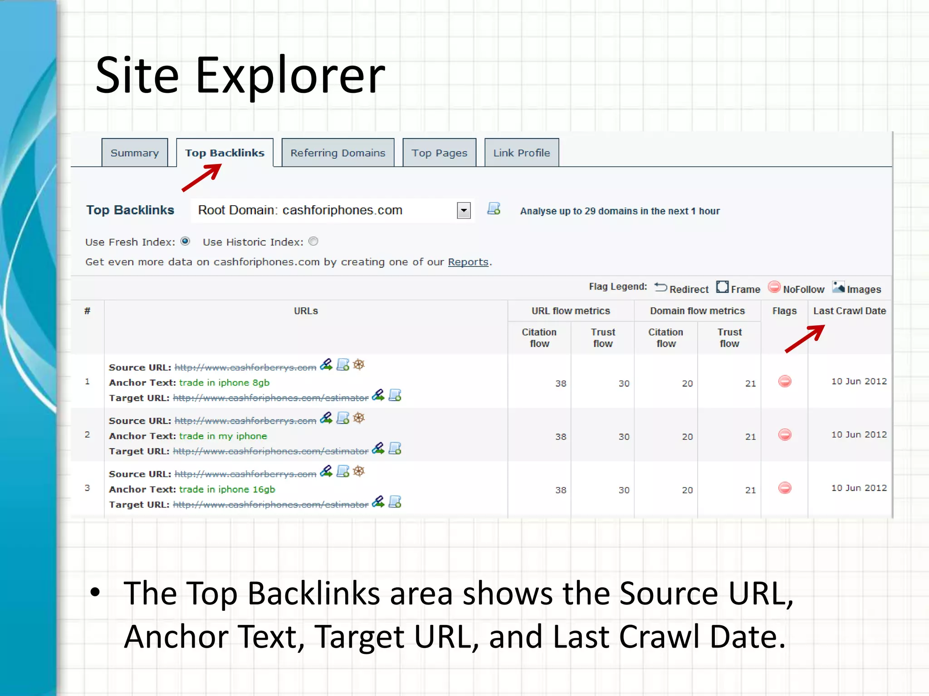Click ship wheel icon in row 3
This screenshot has height=696, width=929.
tap(359, 471)
